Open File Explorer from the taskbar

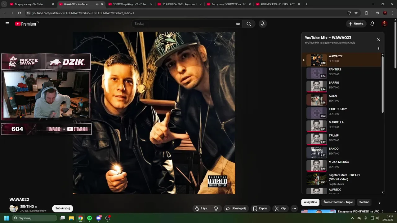(71, 218)
